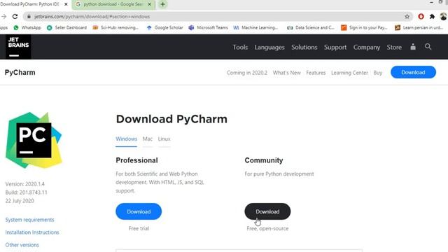Click the 'Free, open-source' label

pos(267,228)
